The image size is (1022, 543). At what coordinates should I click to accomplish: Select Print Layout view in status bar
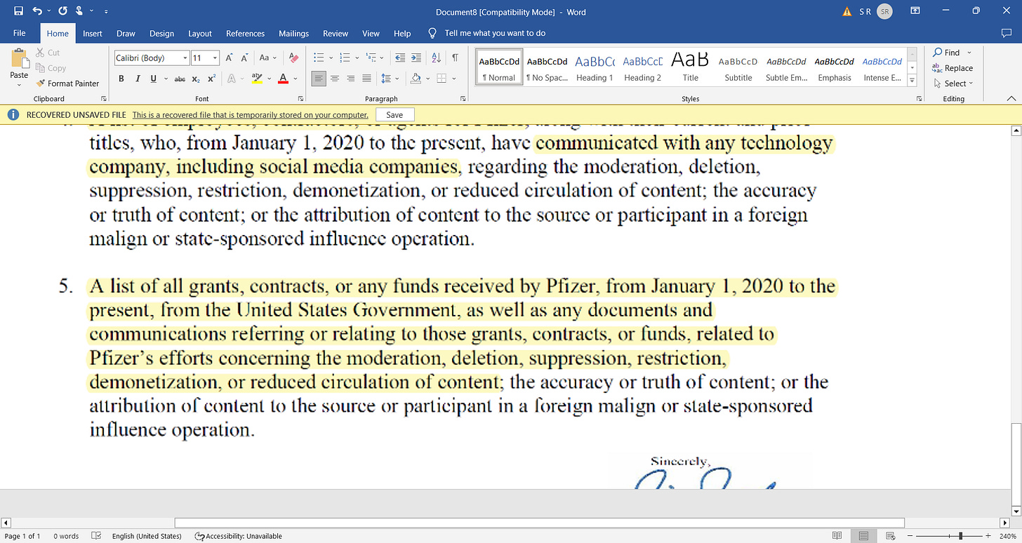(x=863, y=536)
